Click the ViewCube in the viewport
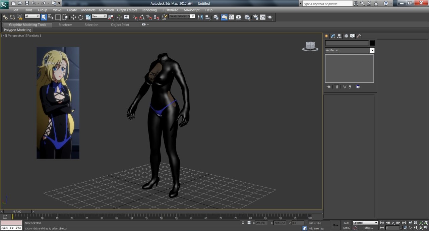Viewport: 429px width, 231px height. coord(310,46)
